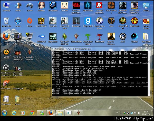This screenshot has width=154, height=121.
Task: Launch iTunes from the desktop
Action: point(18,22)
